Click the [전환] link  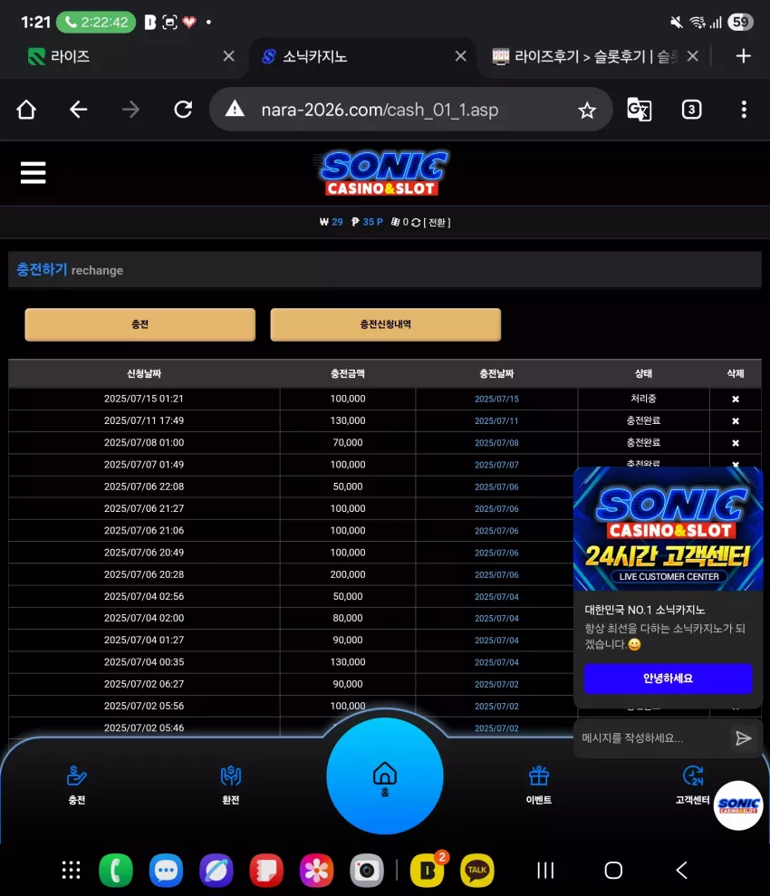coord(437,222)
